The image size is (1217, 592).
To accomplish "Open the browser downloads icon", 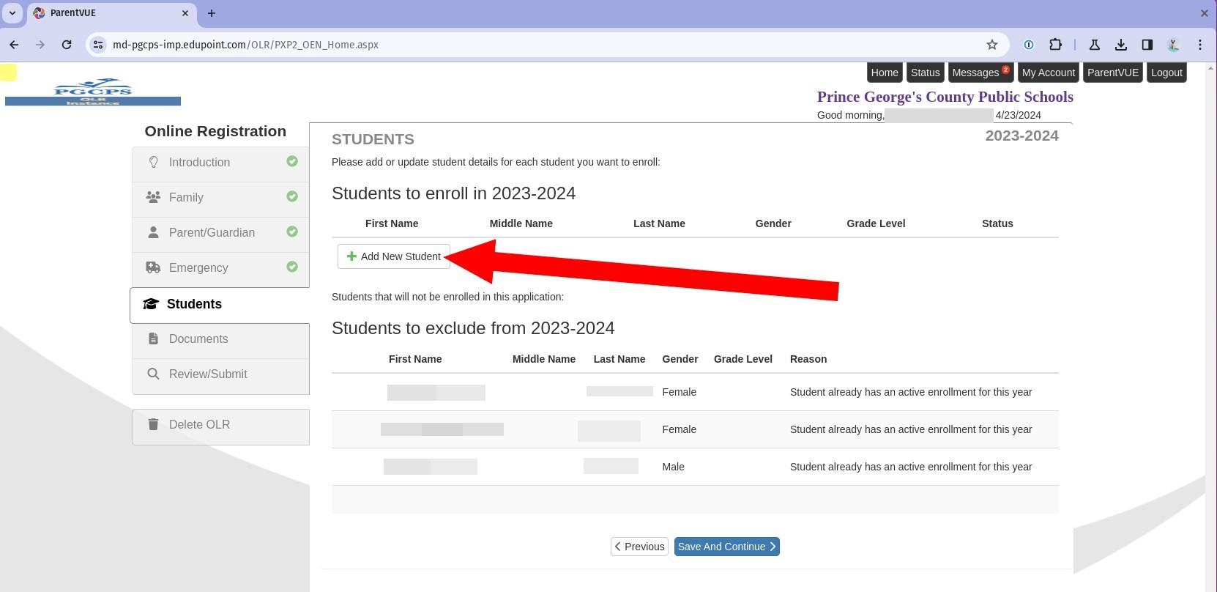I will (1120, 45).
